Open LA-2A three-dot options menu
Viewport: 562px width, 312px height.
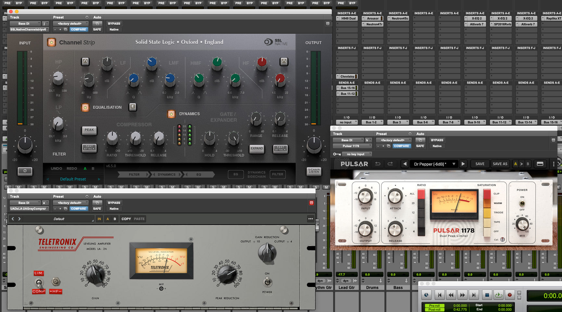(x=310, y=219)
